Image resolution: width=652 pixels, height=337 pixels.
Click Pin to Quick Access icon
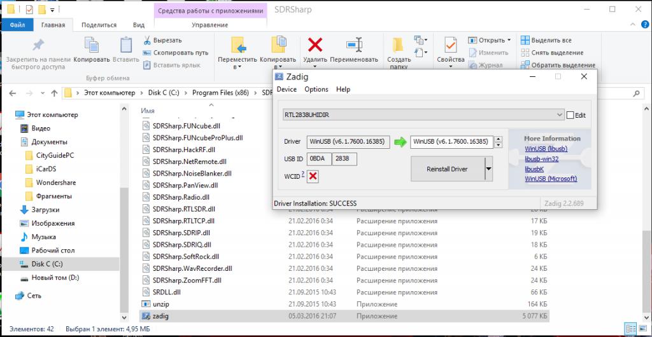[38, 46]
